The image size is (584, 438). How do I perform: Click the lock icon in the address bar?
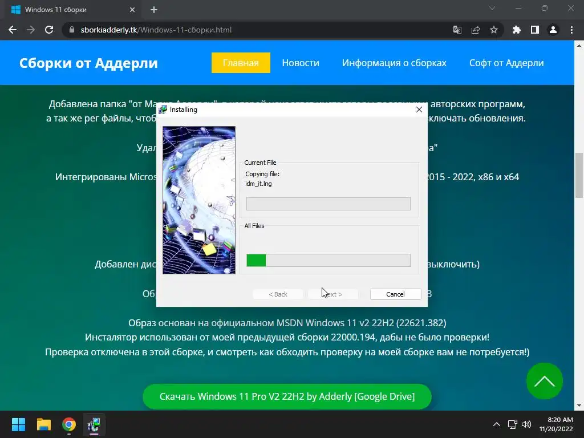coord(72,30)
